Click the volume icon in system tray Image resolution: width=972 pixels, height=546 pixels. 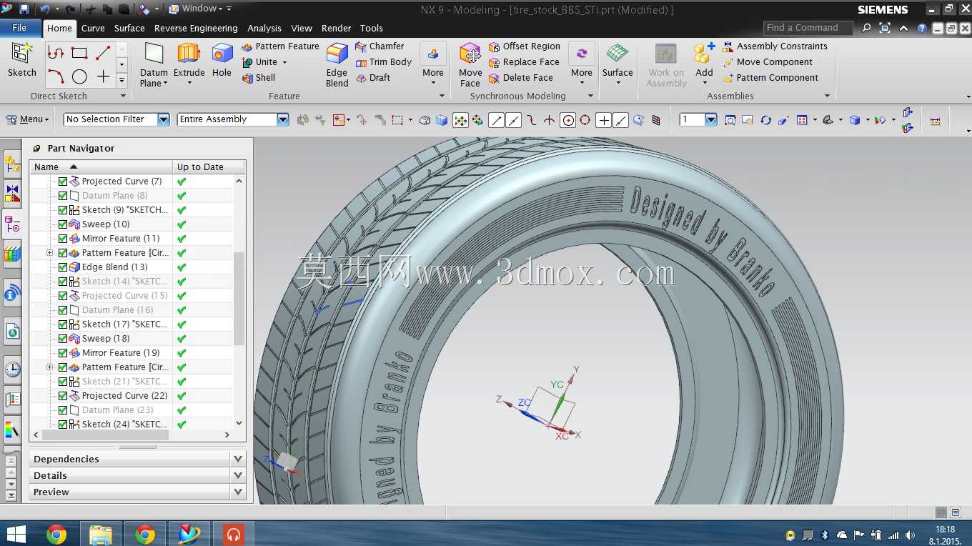(x=910, y=535)
